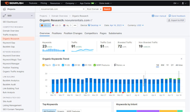Open Features in top navigation
Viewport: 190px width, 112px height.
coord(33,3)
